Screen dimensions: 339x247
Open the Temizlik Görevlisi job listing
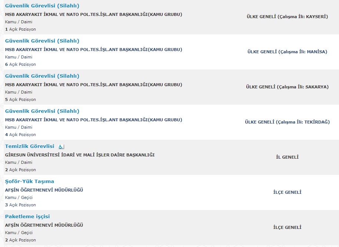coord(30,146)
